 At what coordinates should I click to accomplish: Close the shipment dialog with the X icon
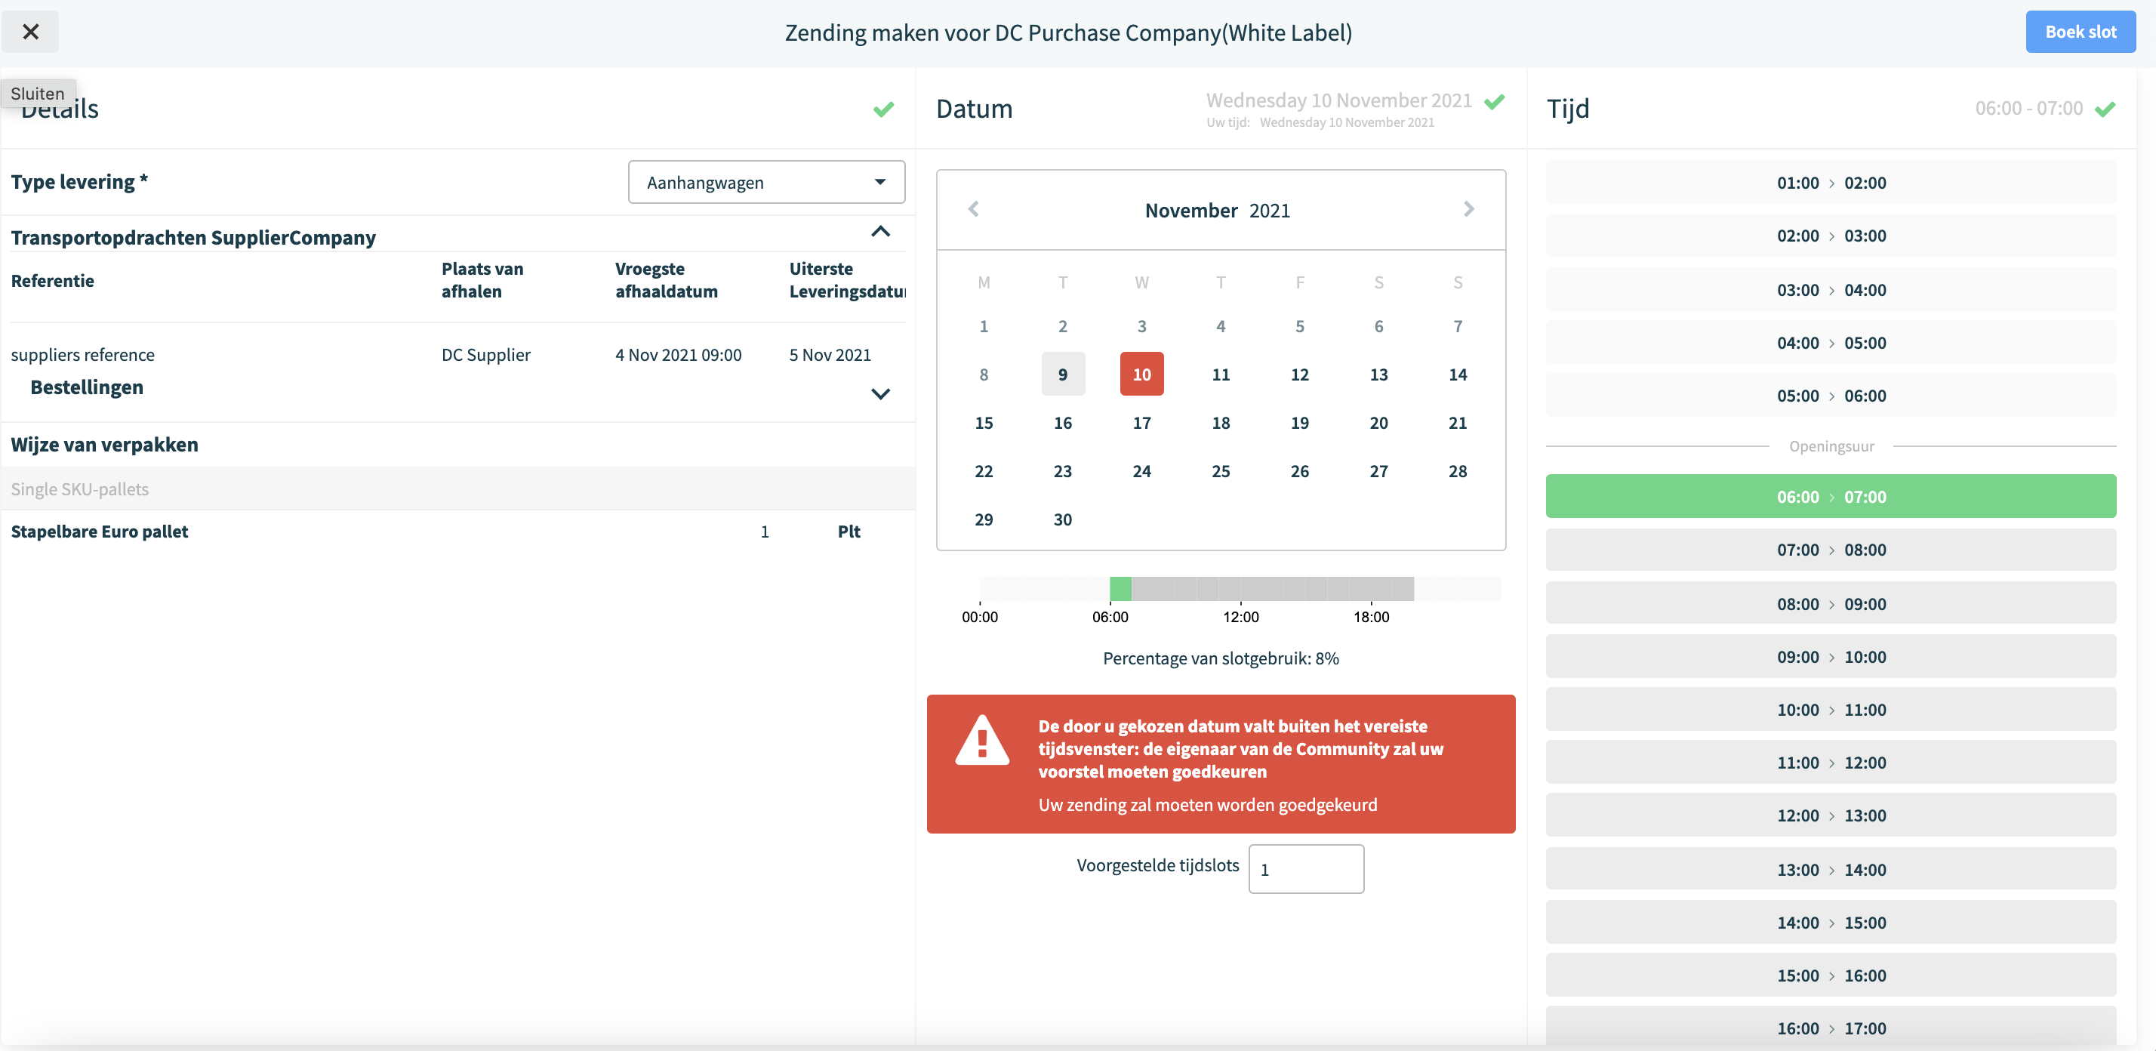point(30,32)
